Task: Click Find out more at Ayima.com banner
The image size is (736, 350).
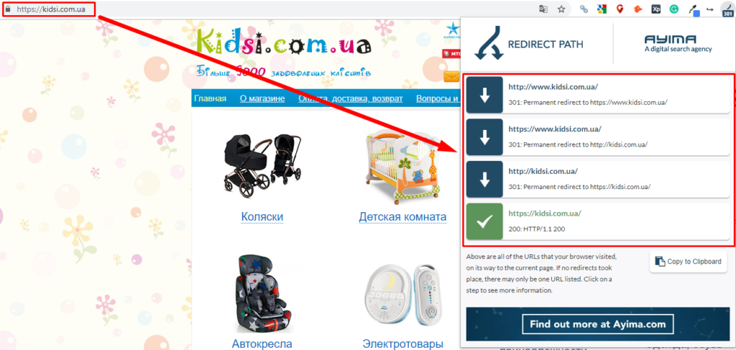Action: coord(597,324)
